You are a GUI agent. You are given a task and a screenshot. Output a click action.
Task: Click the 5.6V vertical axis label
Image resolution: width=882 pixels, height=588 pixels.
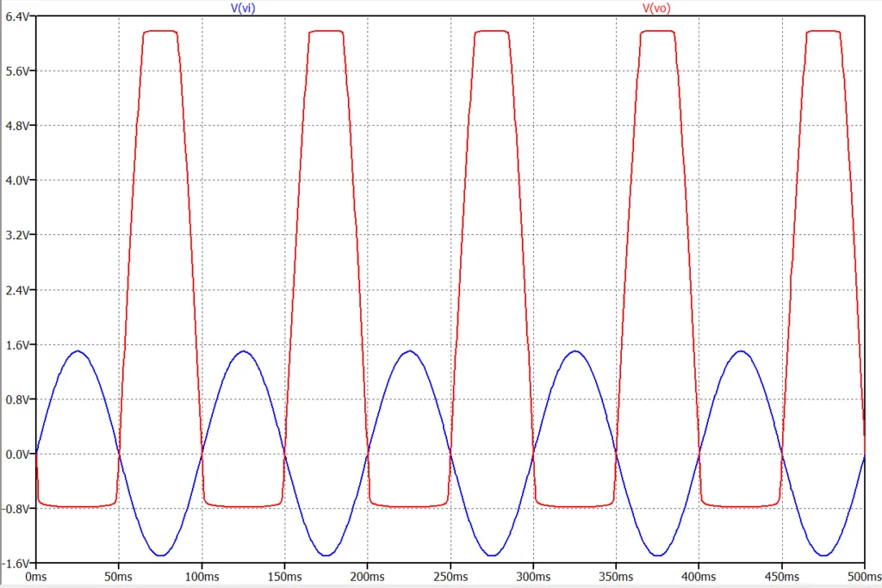click(18, 71)
